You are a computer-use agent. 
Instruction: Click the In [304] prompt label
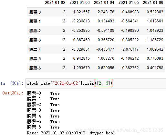(12, 83)
